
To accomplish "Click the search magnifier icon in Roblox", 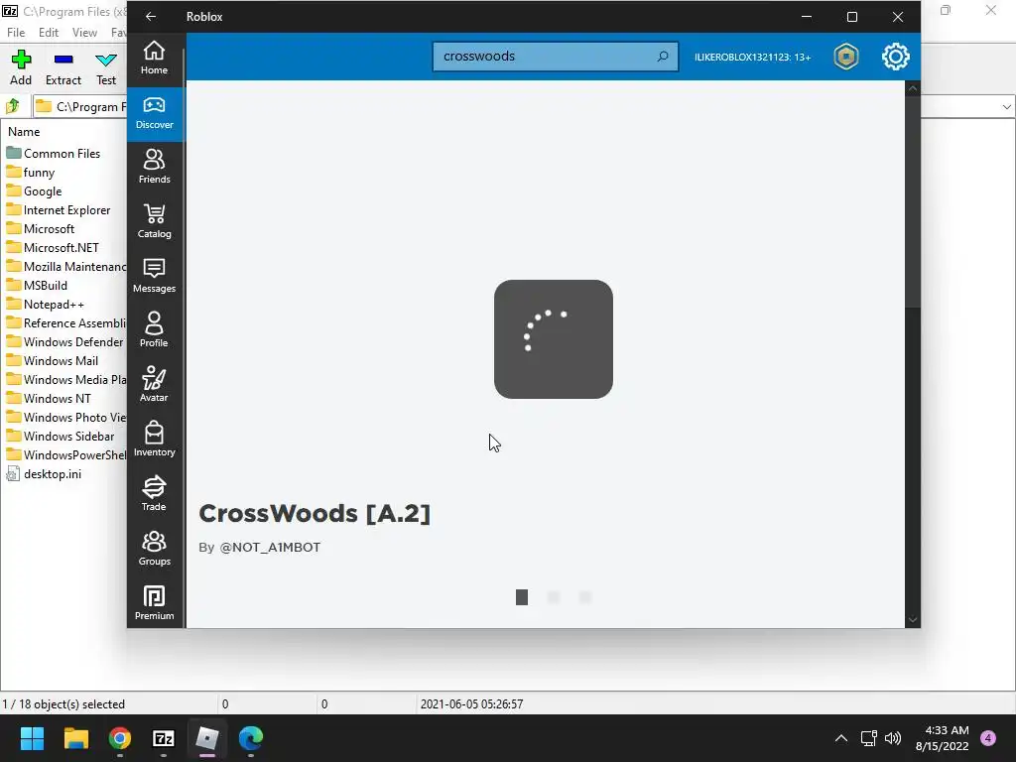I will click(x=663, y=57).
